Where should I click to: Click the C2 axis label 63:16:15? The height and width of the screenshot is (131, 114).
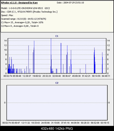[105, 123]
